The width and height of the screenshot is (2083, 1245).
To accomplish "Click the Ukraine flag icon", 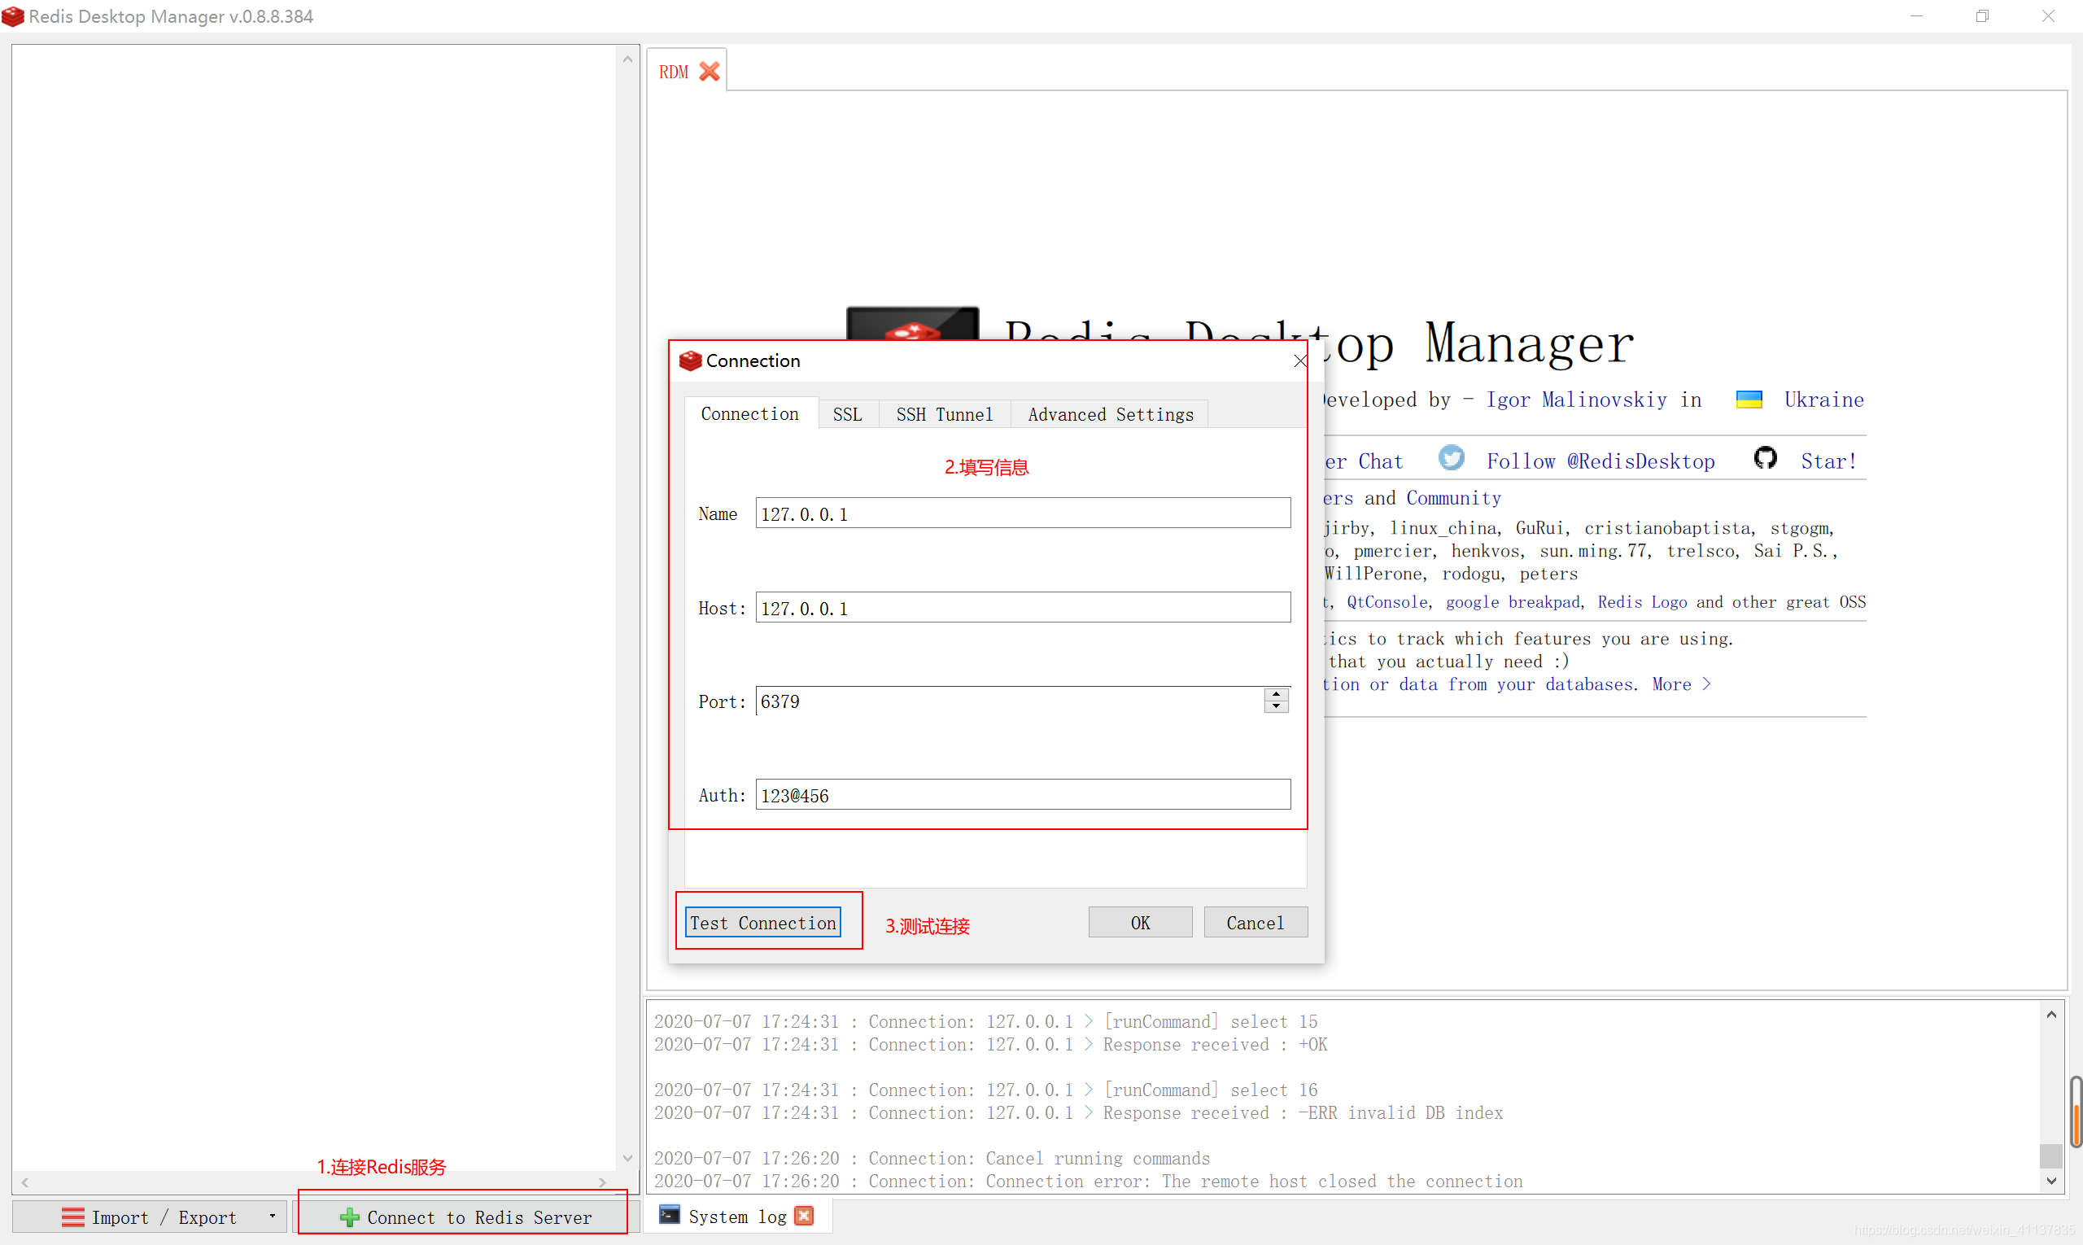I will [x=1749, y=400].
